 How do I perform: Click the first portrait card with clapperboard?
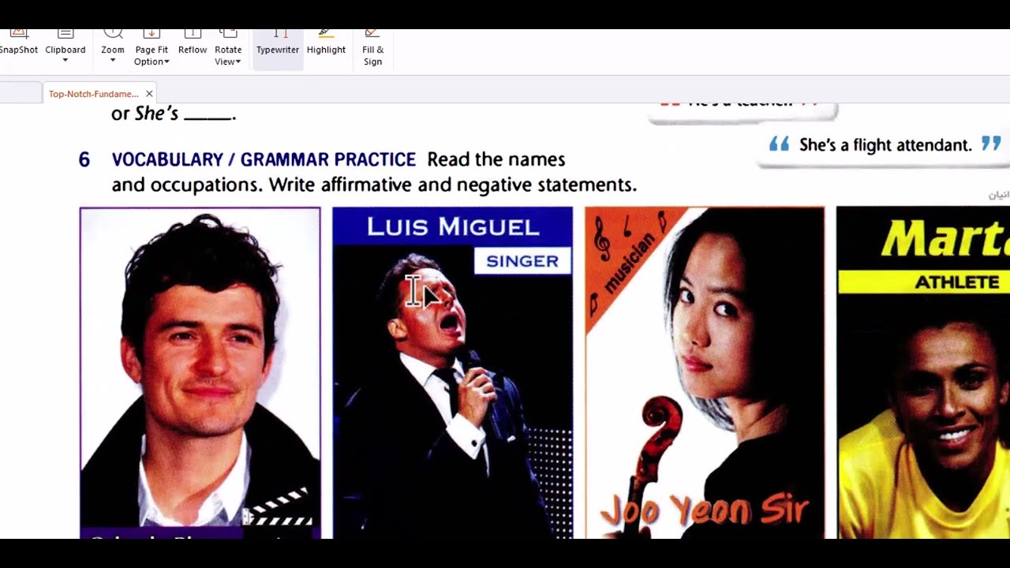[200, 372]
